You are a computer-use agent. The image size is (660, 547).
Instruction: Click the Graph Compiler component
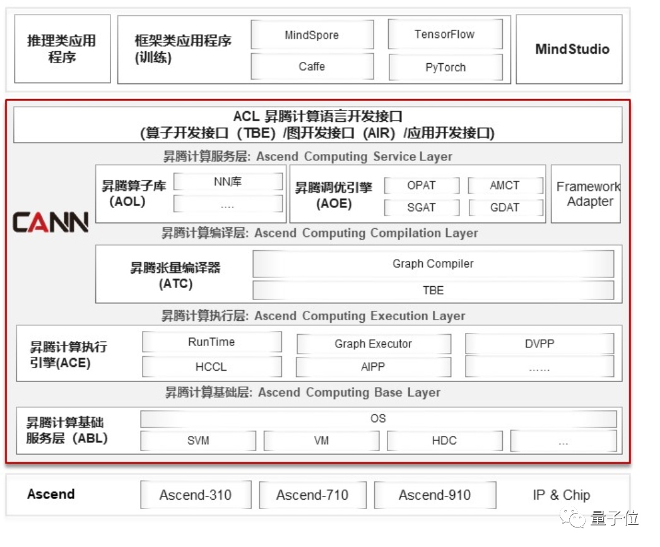point(433,263)
